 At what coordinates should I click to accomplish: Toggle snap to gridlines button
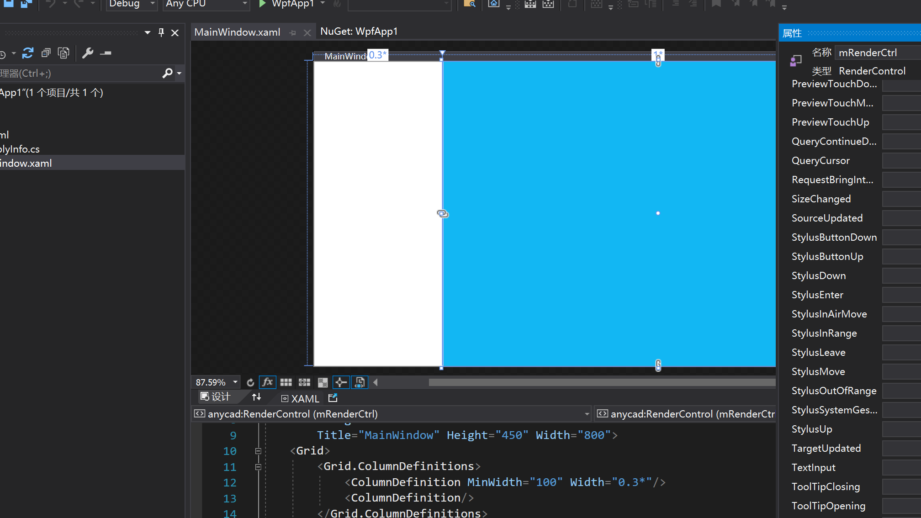tap(304, 382)
